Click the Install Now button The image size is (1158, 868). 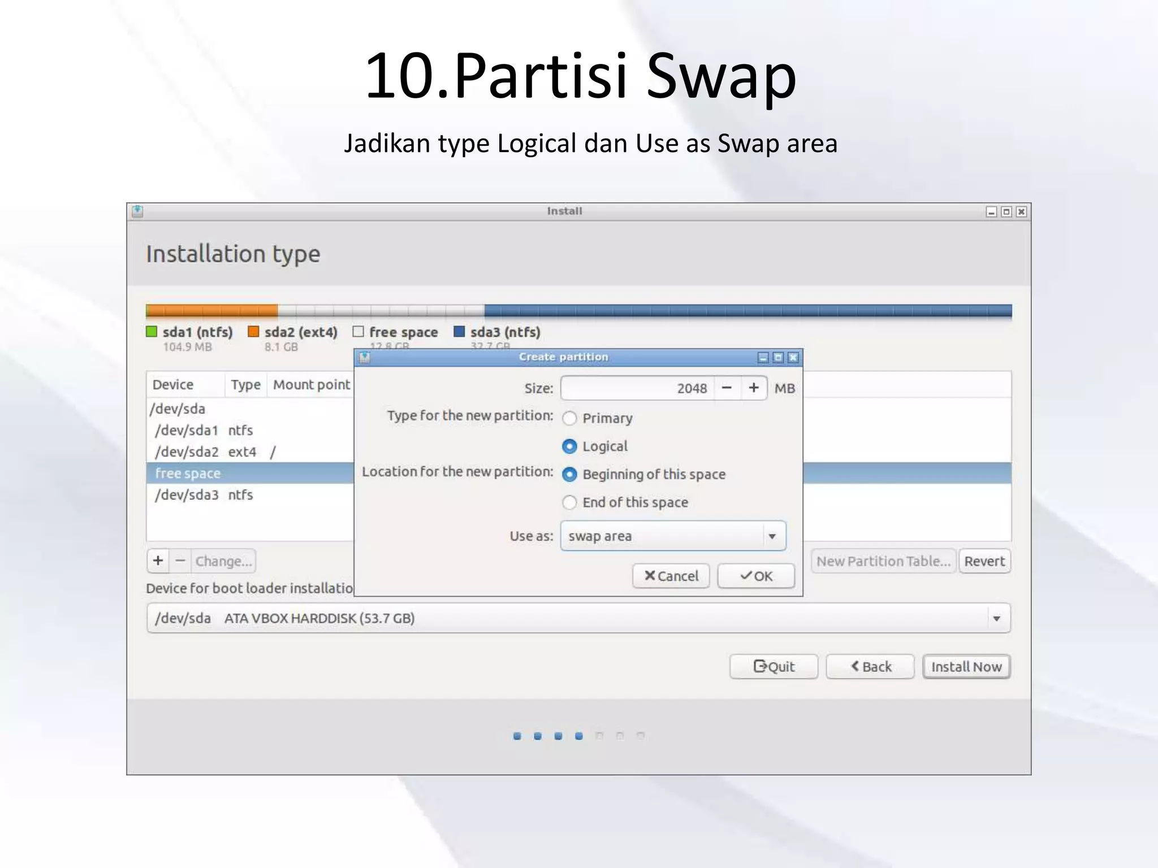[x=966, y=667]
